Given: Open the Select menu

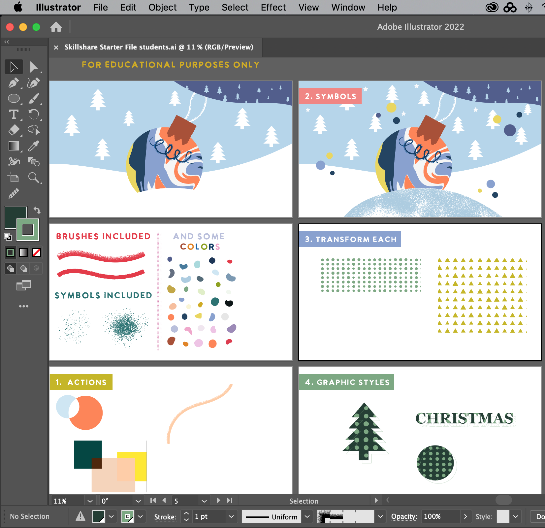Looking at the screenshot, I should pos(235,7).
